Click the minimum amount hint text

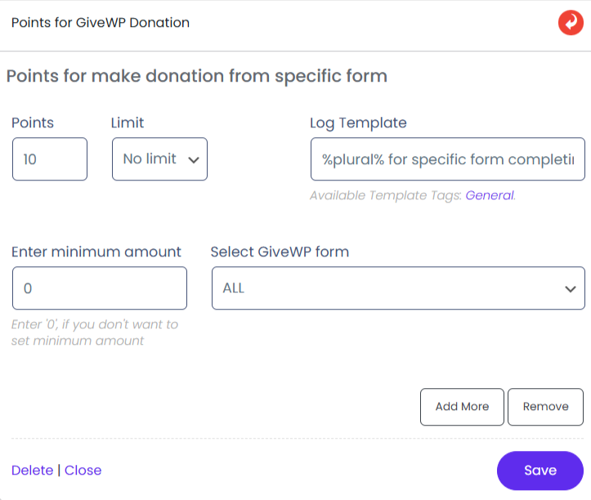tap(94, 333)
